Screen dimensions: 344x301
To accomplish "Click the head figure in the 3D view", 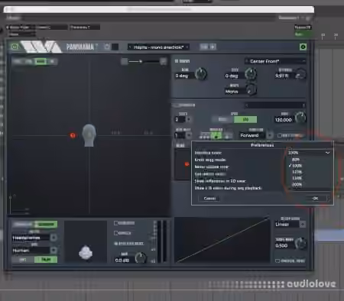I will click(x=89, y=135).
